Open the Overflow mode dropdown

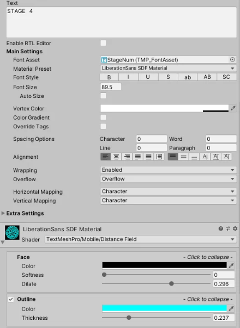tap(168, 179)
